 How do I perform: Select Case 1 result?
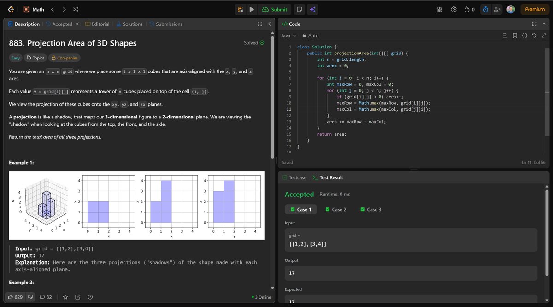(x=301, y=210)
